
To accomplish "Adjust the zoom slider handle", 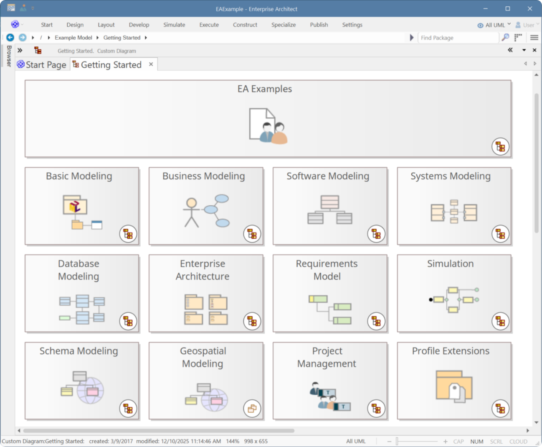I will [397, 441].
